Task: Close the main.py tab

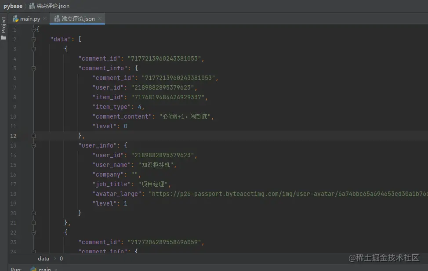Action: [x=45, y=18]
